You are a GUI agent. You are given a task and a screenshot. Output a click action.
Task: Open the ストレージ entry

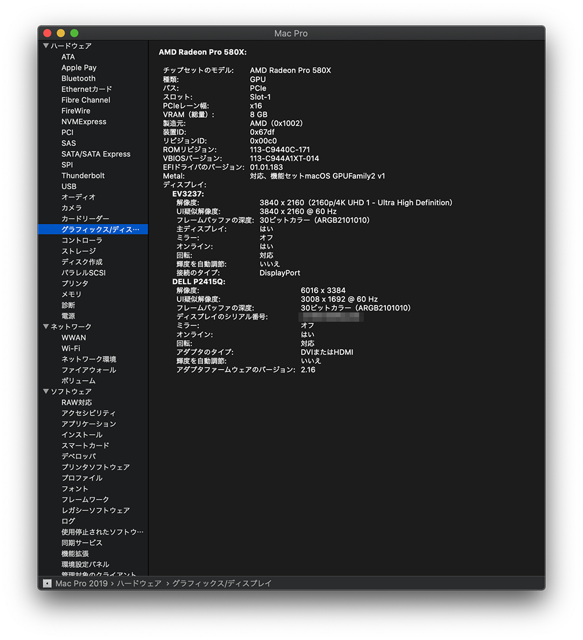click(78, 251)
